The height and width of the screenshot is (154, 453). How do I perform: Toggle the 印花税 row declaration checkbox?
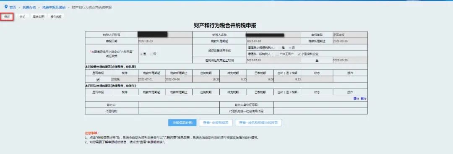tap(98, 79)
